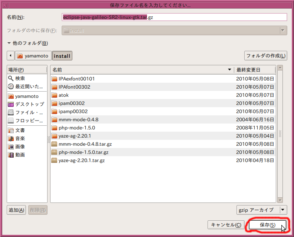294x237 pixels.
Task: Open Pictures (画像) folder icon
Action: (x=11, y=147)
